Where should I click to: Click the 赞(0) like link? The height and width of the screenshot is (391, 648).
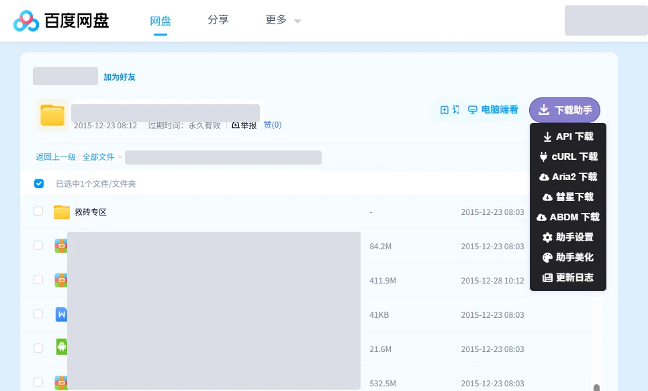(x=273, y=125)
